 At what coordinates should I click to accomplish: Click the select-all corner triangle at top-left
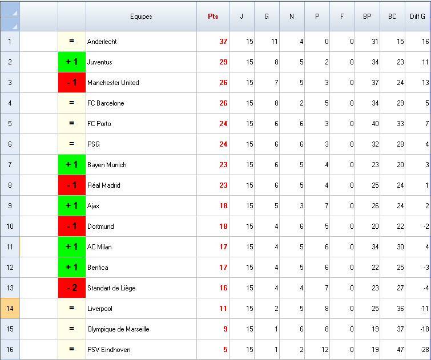pos(10,16)
